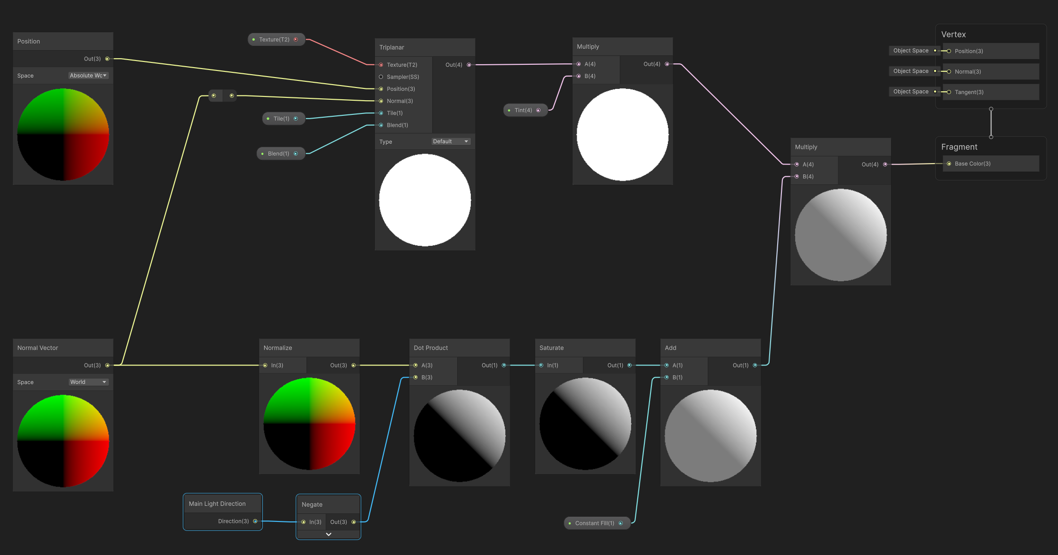Click the Texture(T2) property pill

point(277,39)
